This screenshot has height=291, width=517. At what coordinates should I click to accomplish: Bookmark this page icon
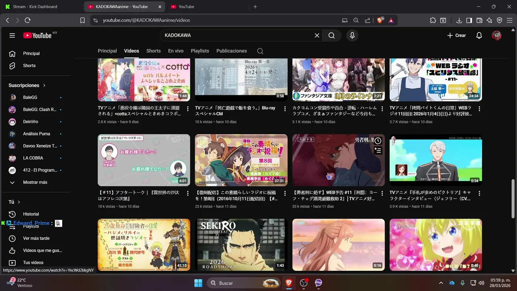(82, 20)
